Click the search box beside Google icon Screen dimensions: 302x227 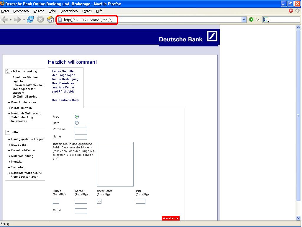(x=285, y=20)
